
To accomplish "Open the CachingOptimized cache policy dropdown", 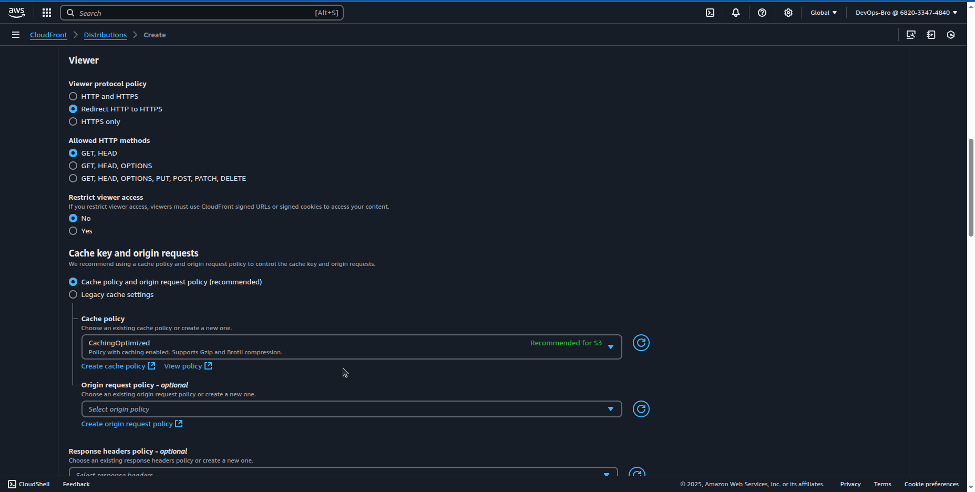I will point(352,347).
